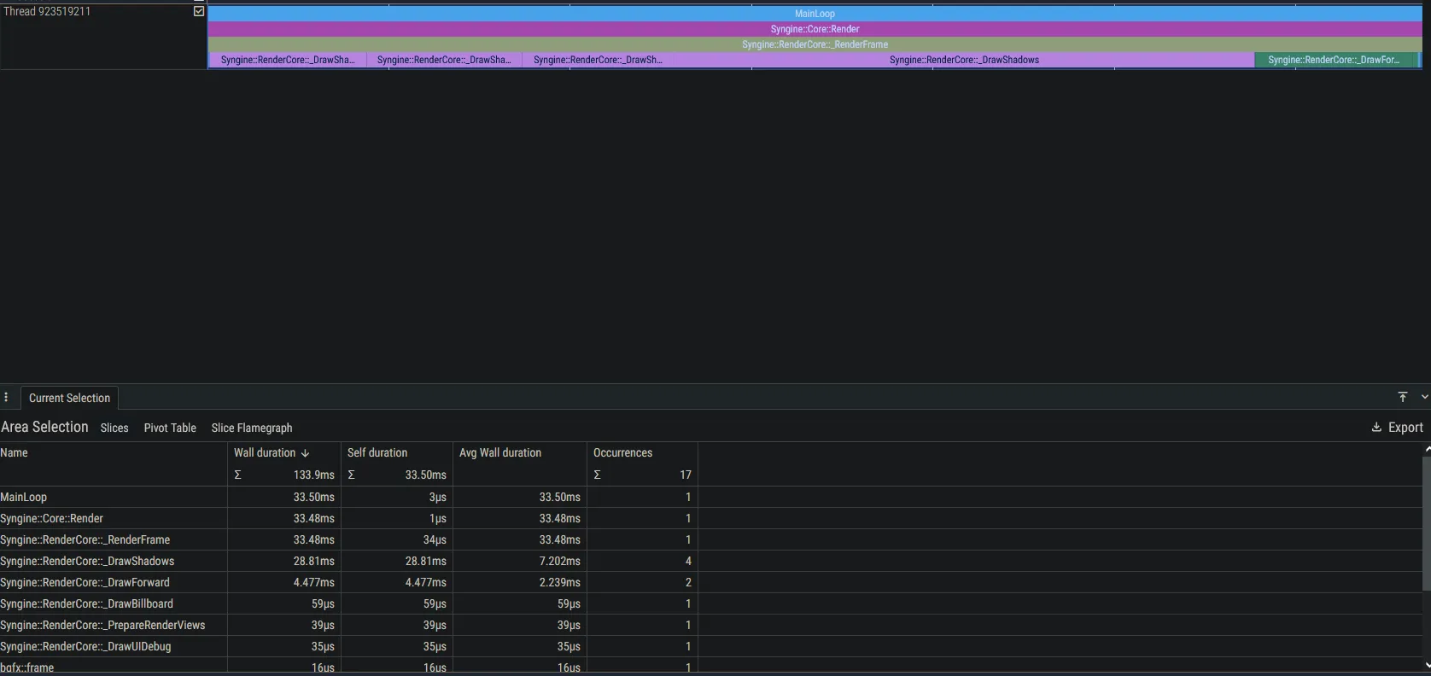Select the _RenderFrame slice in the timeline
This screenshot has width=1431, height=676.
(815, 44)
